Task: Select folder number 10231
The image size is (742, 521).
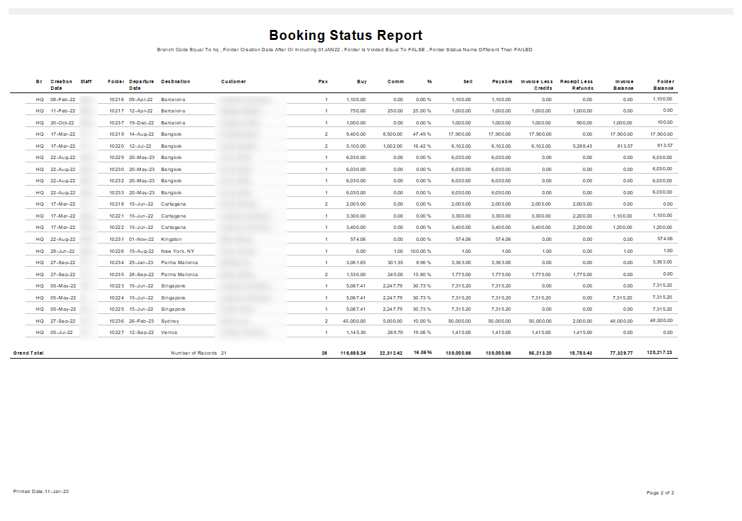Action: [117, 240]
